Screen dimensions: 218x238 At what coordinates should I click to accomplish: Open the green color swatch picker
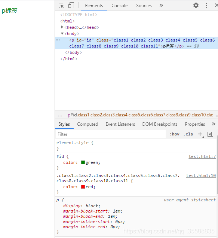(83, 162)
